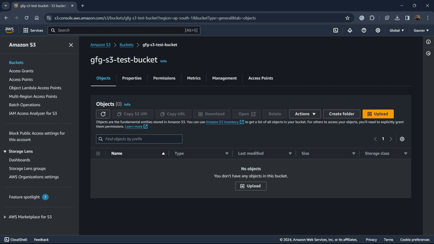Click Info link beside bucket name
The width and height of the screenshot is (434, 244).
click(163, 62)
